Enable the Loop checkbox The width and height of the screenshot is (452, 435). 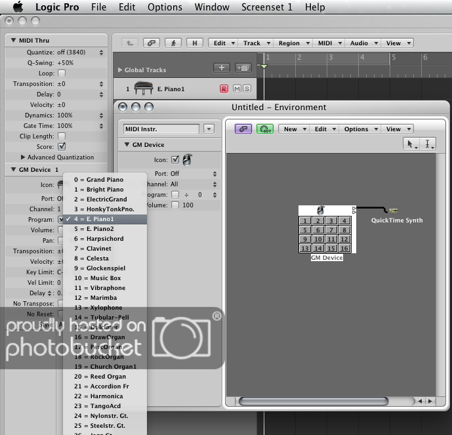click(x=62, y=73)
